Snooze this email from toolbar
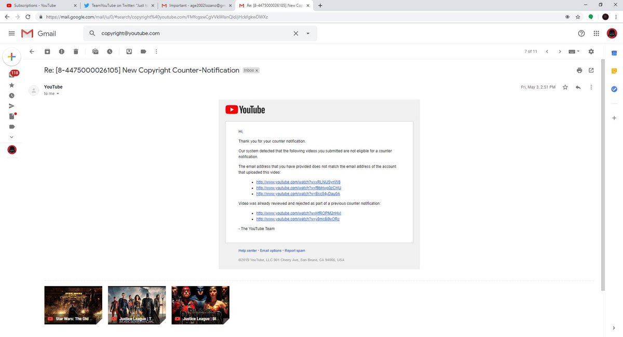 pos(110,51)
